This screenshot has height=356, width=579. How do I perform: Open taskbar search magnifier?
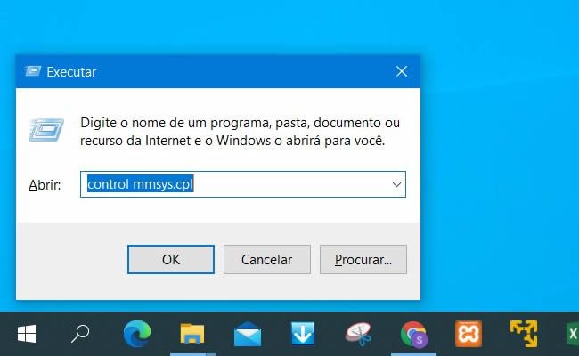(x=80, y=334)
